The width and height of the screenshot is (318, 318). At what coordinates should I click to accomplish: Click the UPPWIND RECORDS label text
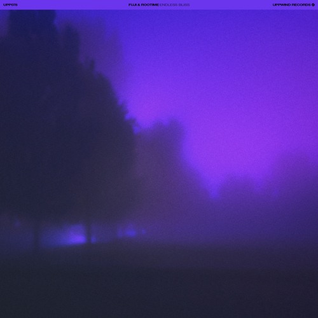point(291,4)
